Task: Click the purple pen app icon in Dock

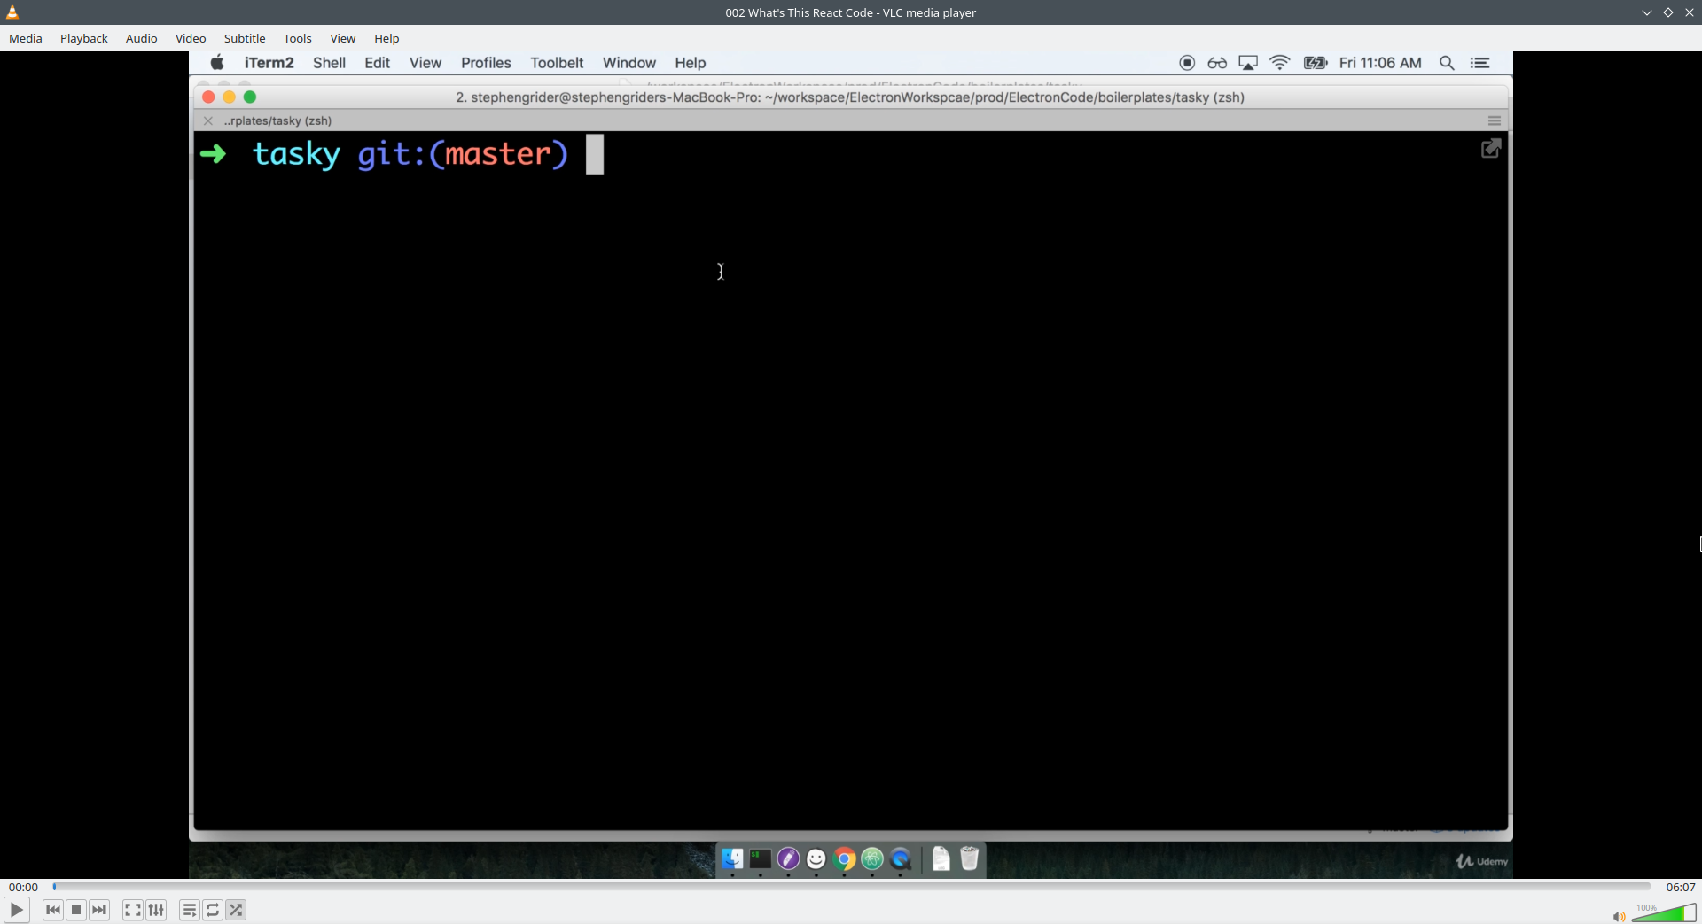Action: [788, 858]
